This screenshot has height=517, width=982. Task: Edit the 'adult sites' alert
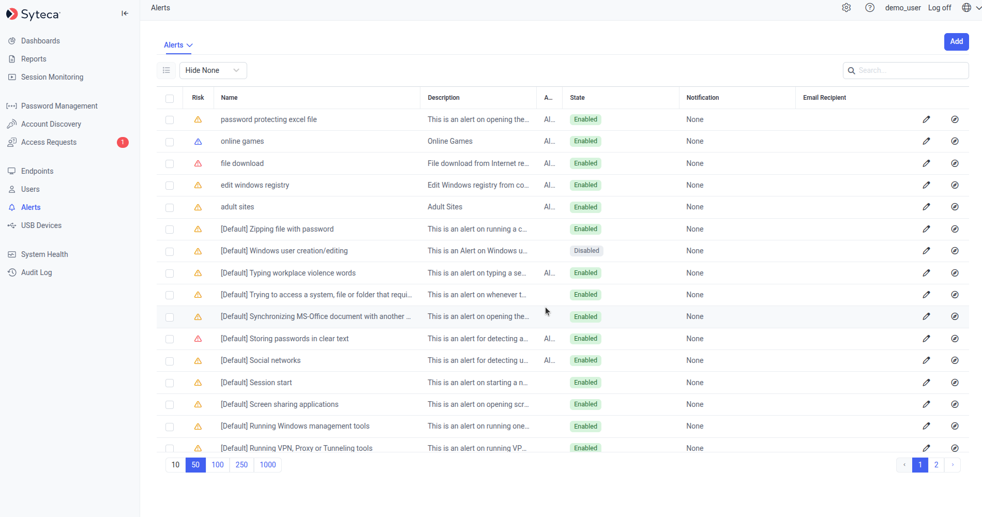coord(926,207)
